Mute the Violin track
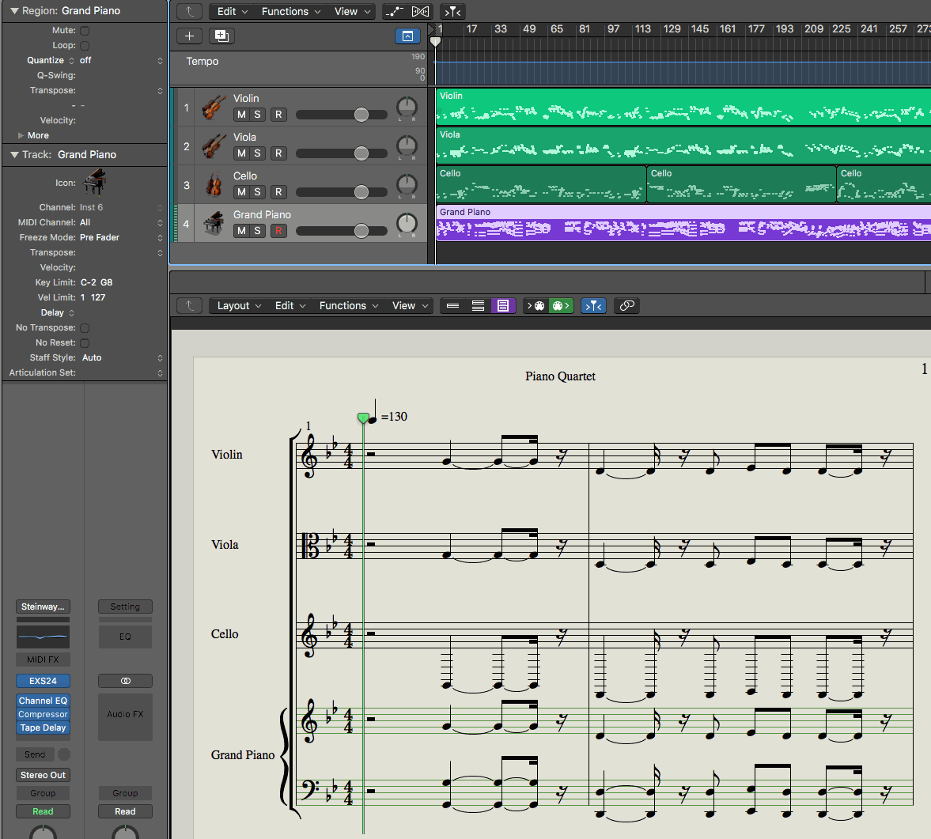Screen dimensions: 931x839 [241, 115]
